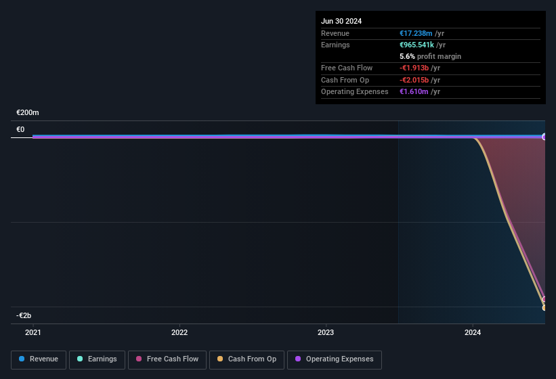Click the €1.610m operating expenses value
This screenshot has width=556, height=379.
coord(414,92)
